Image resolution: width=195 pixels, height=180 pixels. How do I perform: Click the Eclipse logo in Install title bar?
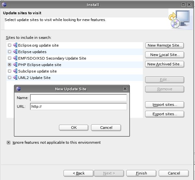[4, 5]
